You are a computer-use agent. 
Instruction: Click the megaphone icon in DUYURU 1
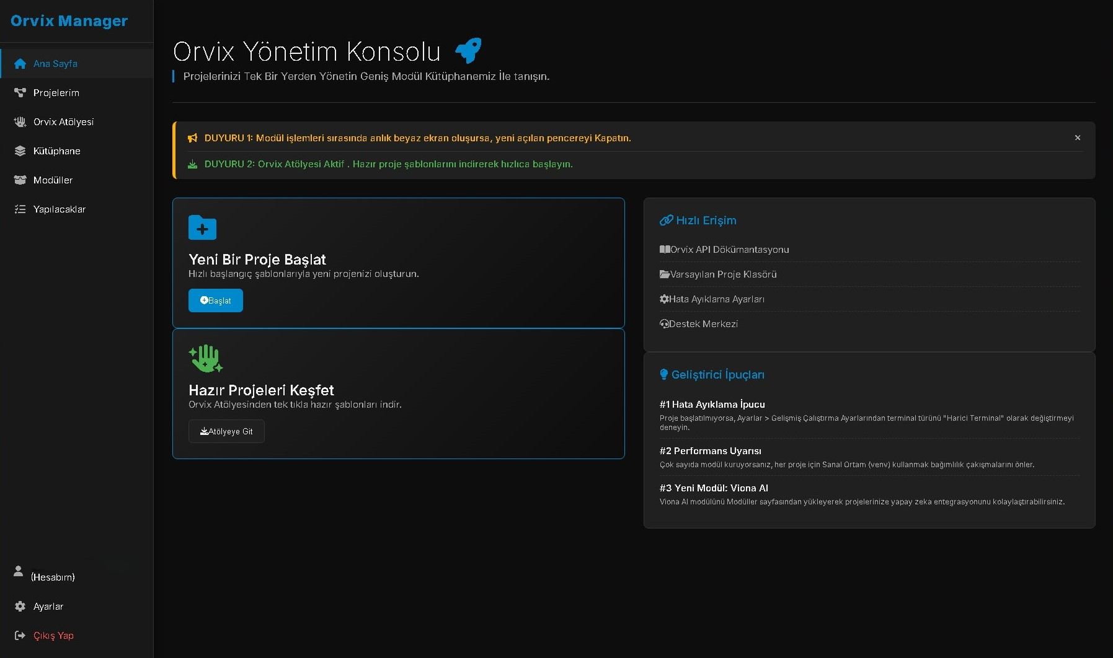(192, 138)
